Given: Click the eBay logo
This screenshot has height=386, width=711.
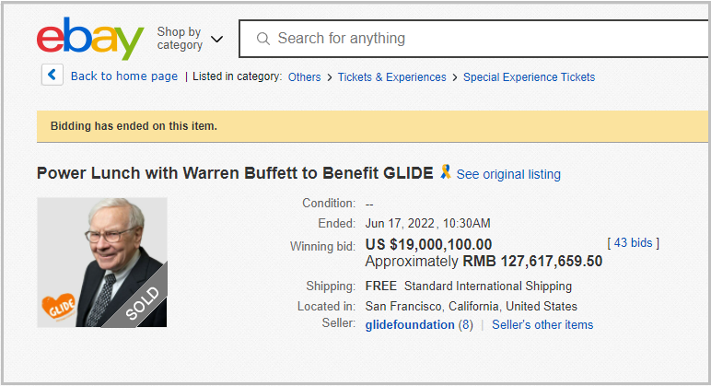Looking at the screenshot, I should [x=89, y=39].
